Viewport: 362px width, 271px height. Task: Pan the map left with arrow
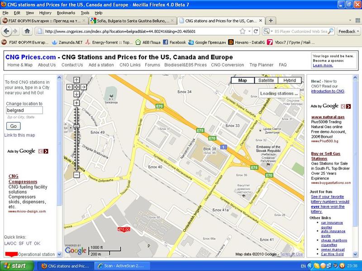tap(69, 87)
